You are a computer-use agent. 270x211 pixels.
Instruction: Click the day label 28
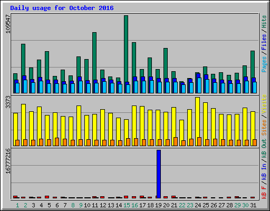(x=229, y=205)
